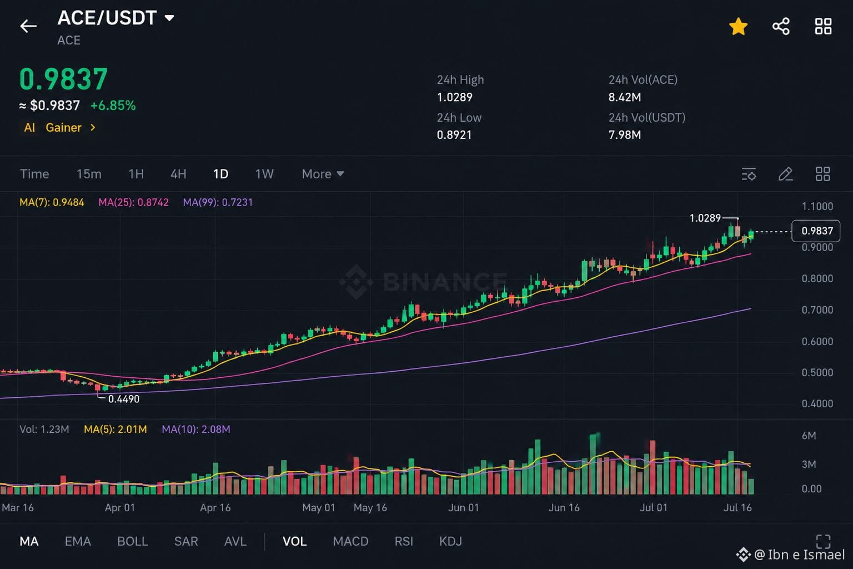Click the MA(5): 2.01M volume legend
Screen dimensions: 853x569
pos(116,429)
